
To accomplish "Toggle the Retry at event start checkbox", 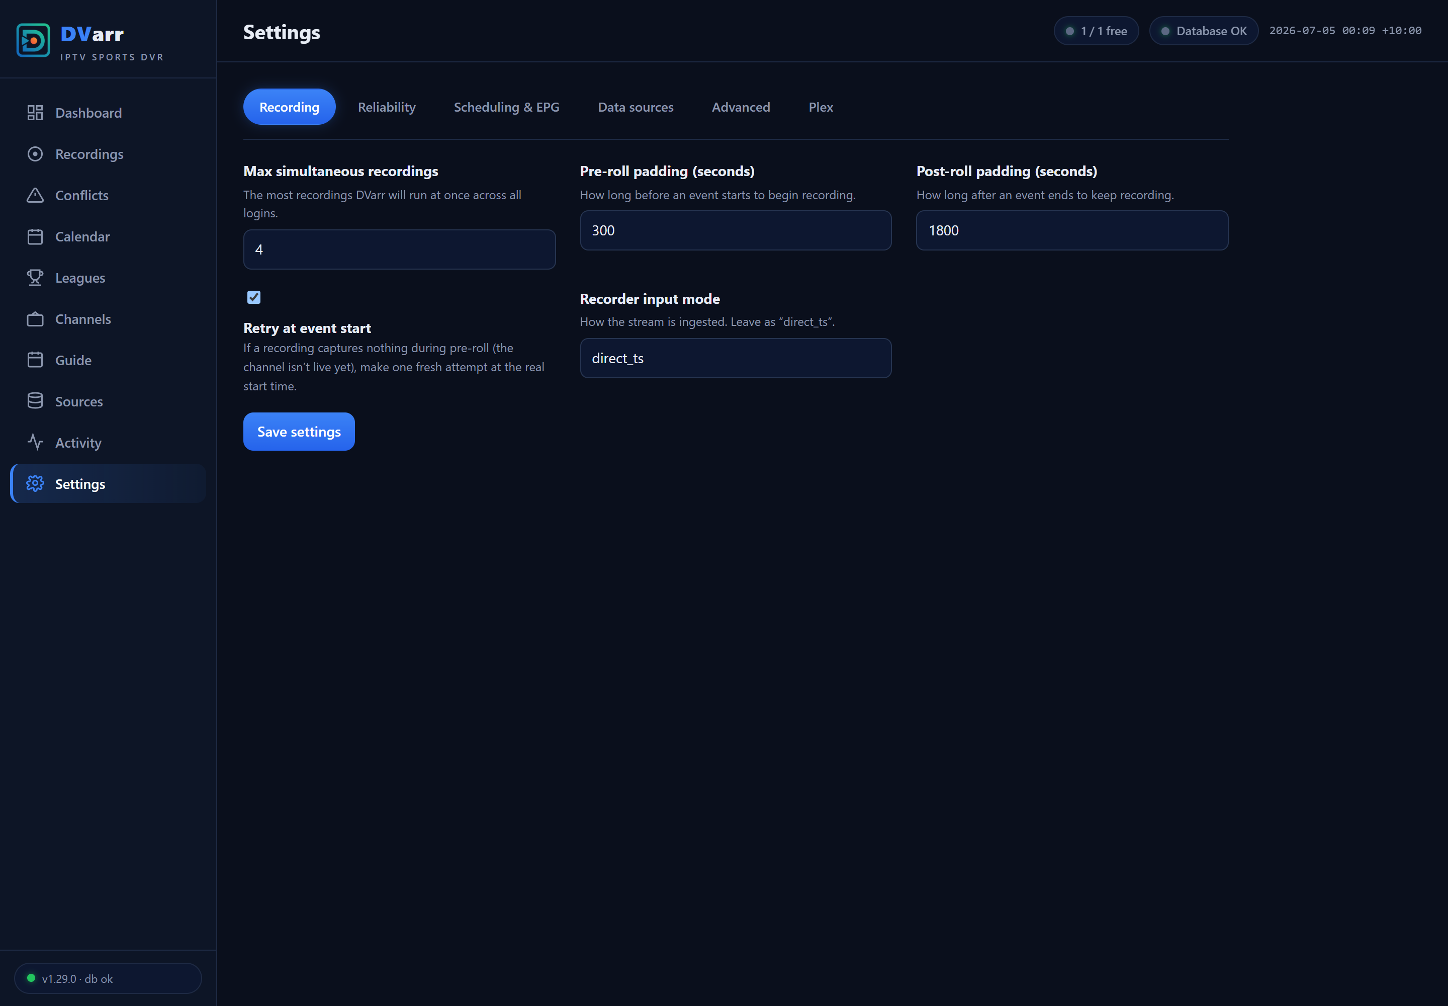I will (x=254, y=297).
